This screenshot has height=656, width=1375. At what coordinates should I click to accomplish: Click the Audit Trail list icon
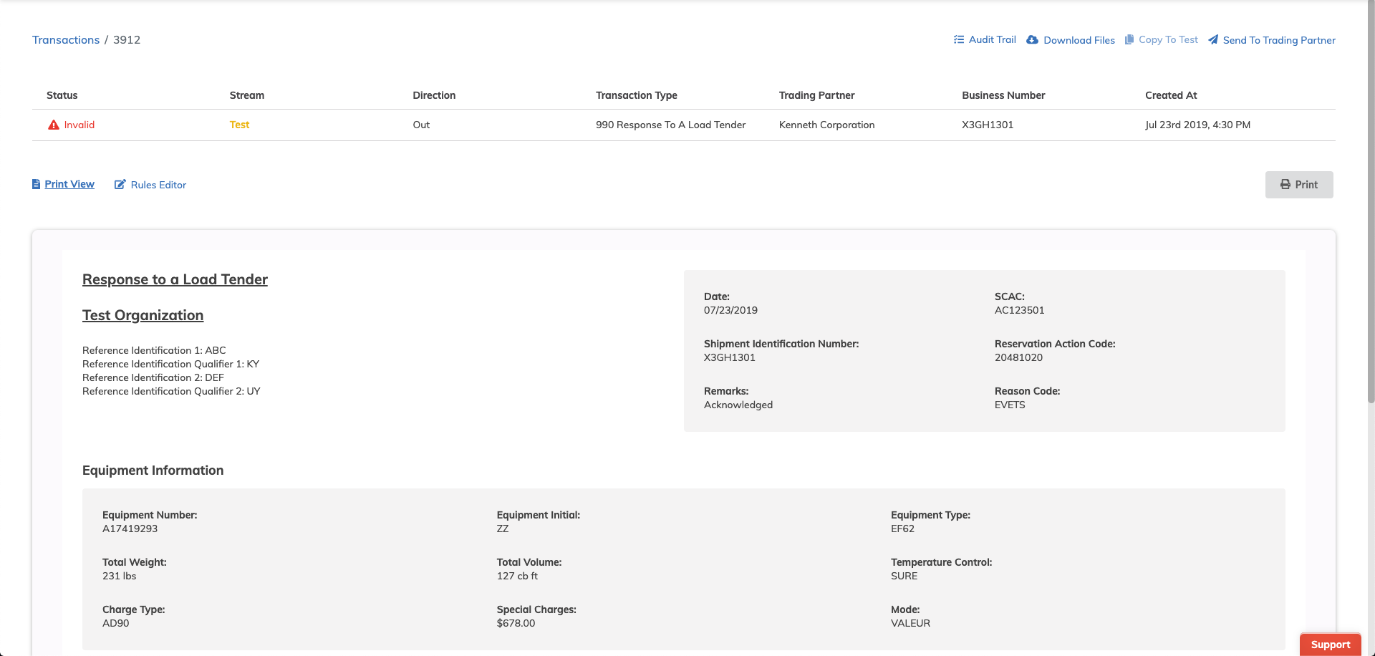click(959, 39)
